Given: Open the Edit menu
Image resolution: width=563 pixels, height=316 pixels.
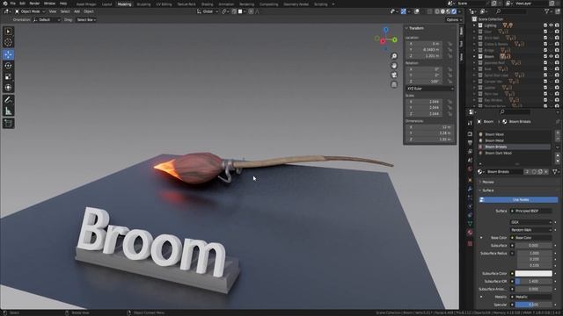Looking at the screenshot, I should point(22,4).
